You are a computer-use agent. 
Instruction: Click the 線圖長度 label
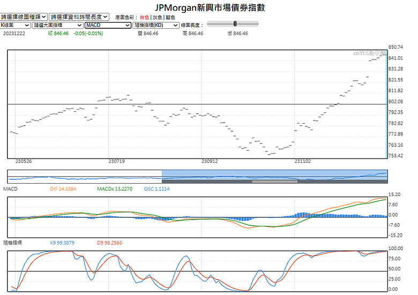(192, 25)
